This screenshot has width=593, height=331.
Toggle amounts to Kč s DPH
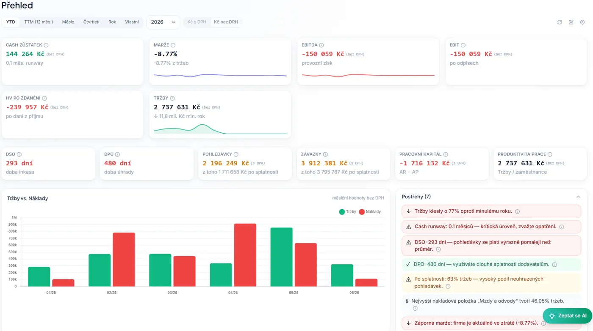pyautogui.click(x=197, y=22)
